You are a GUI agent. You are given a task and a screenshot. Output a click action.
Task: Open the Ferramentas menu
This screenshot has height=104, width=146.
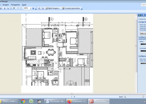click(15, 5)
